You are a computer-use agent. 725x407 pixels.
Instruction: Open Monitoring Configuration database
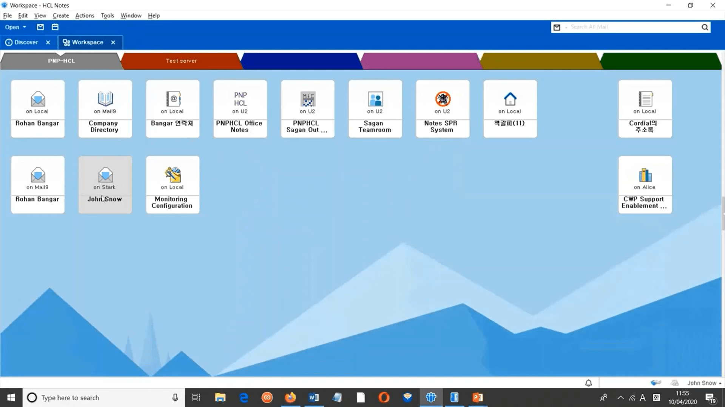pos(173,185)
